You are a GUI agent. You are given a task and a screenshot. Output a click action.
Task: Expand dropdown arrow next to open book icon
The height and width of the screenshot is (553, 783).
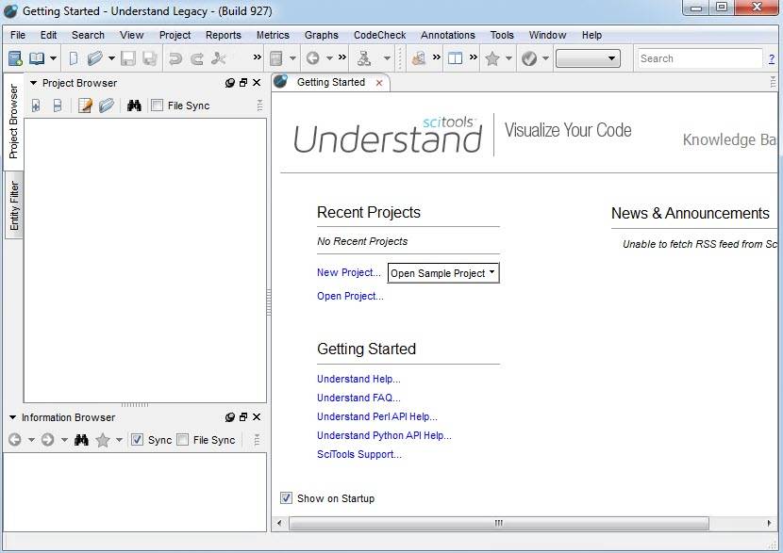(x=53, y=58)
